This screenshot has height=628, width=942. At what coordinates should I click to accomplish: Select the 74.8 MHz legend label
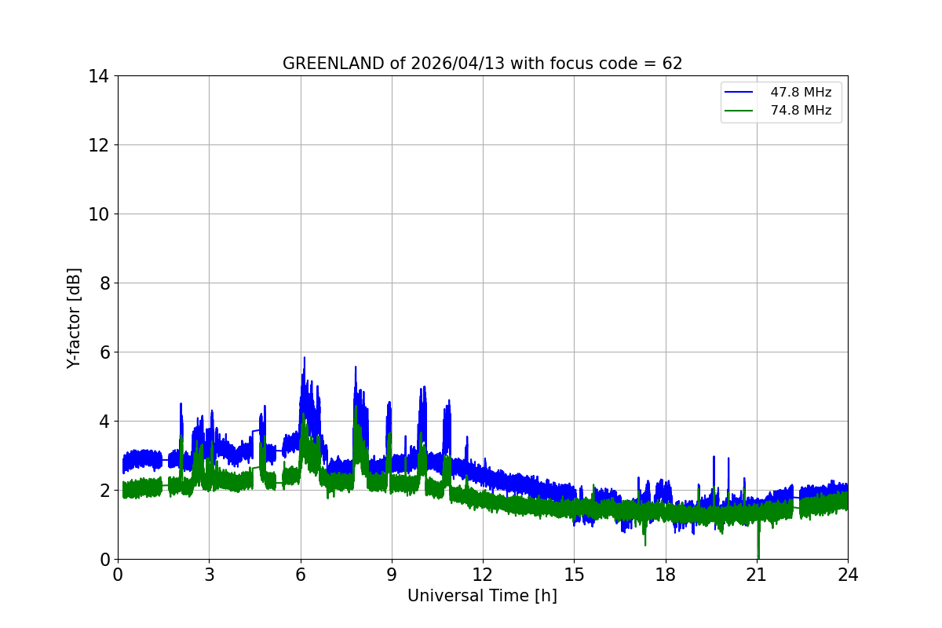(801, 111)
